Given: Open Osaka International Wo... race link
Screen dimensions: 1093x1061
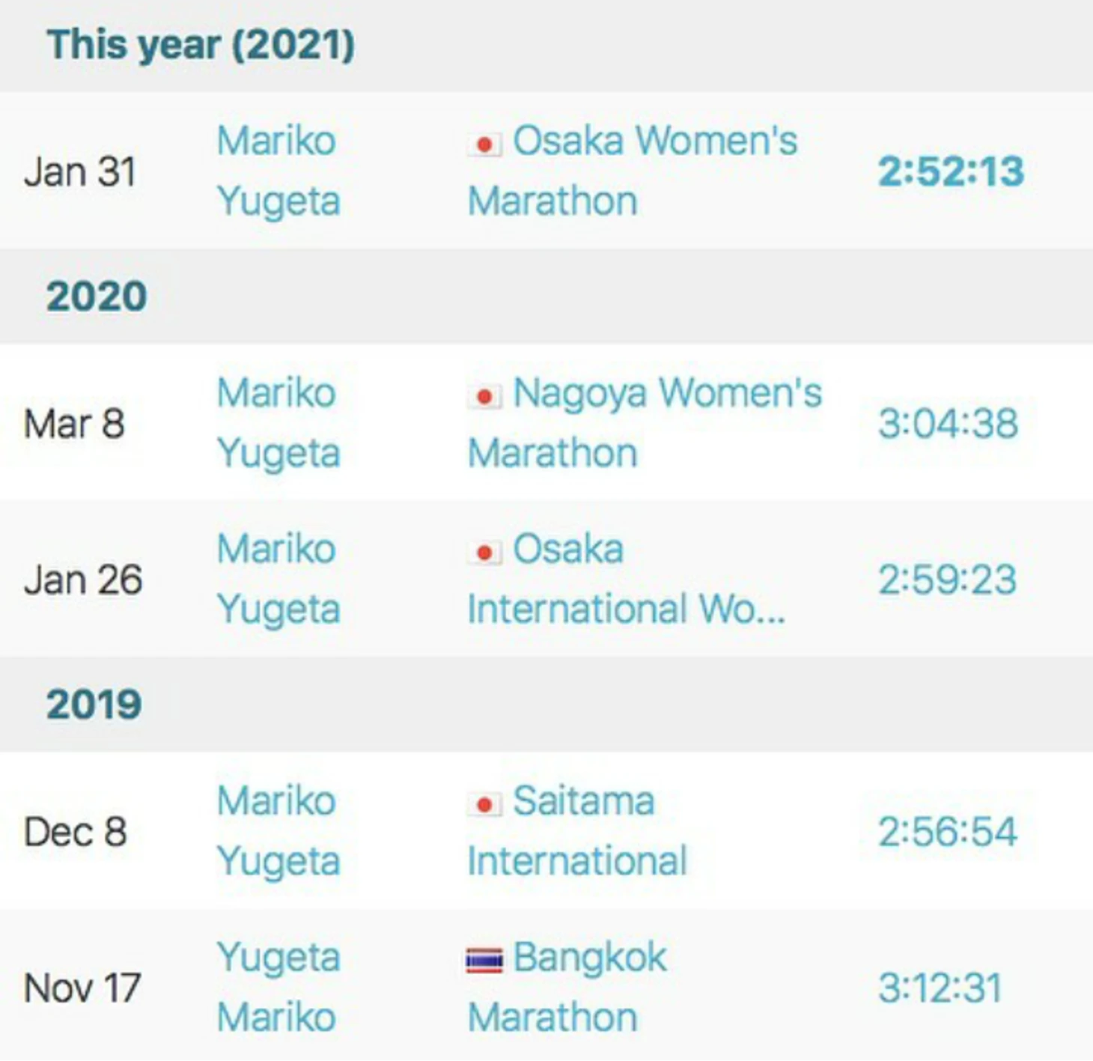Looking at the screenshot, I should [x=627, y=579].
